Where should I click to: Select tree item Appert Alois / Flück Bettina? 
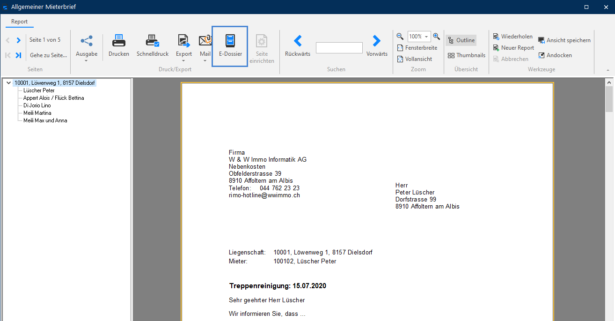point(54,98)
